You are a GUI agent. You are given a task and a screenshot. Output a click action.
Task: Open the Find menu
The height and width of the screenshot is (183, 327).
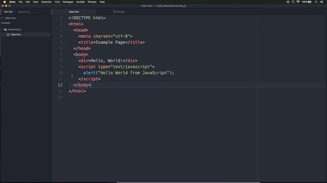[57, 2]
